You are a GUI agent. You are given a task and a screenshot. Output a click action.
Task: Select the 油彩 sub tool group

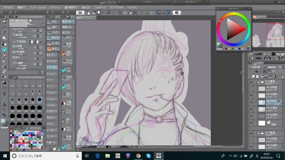pos(53,27)
